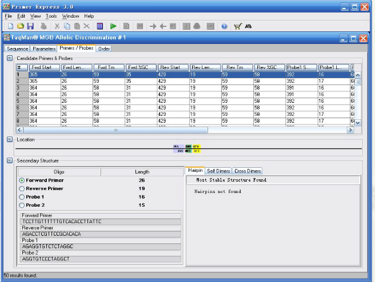The height and width of the screenshot is (282, 375).
Task: Click the horizontal scrollbar of the candidates table
Action: [114, 130]
